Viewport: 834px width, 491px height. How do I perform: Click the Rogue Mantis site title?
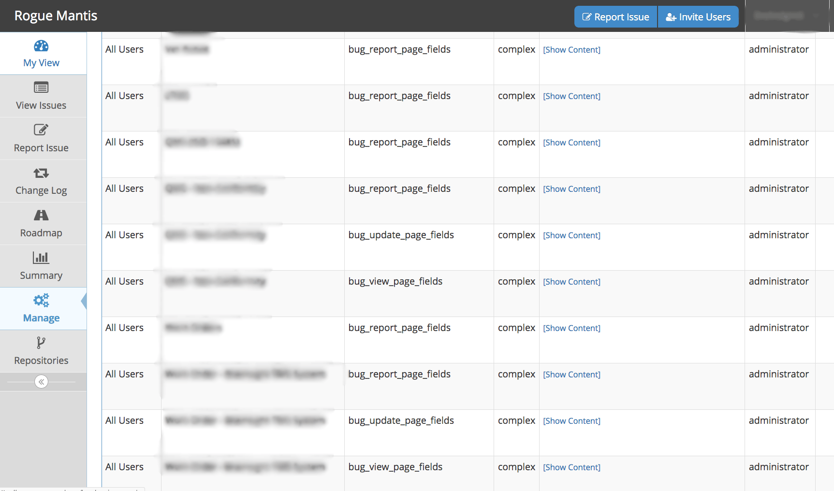tap(56, 16)
